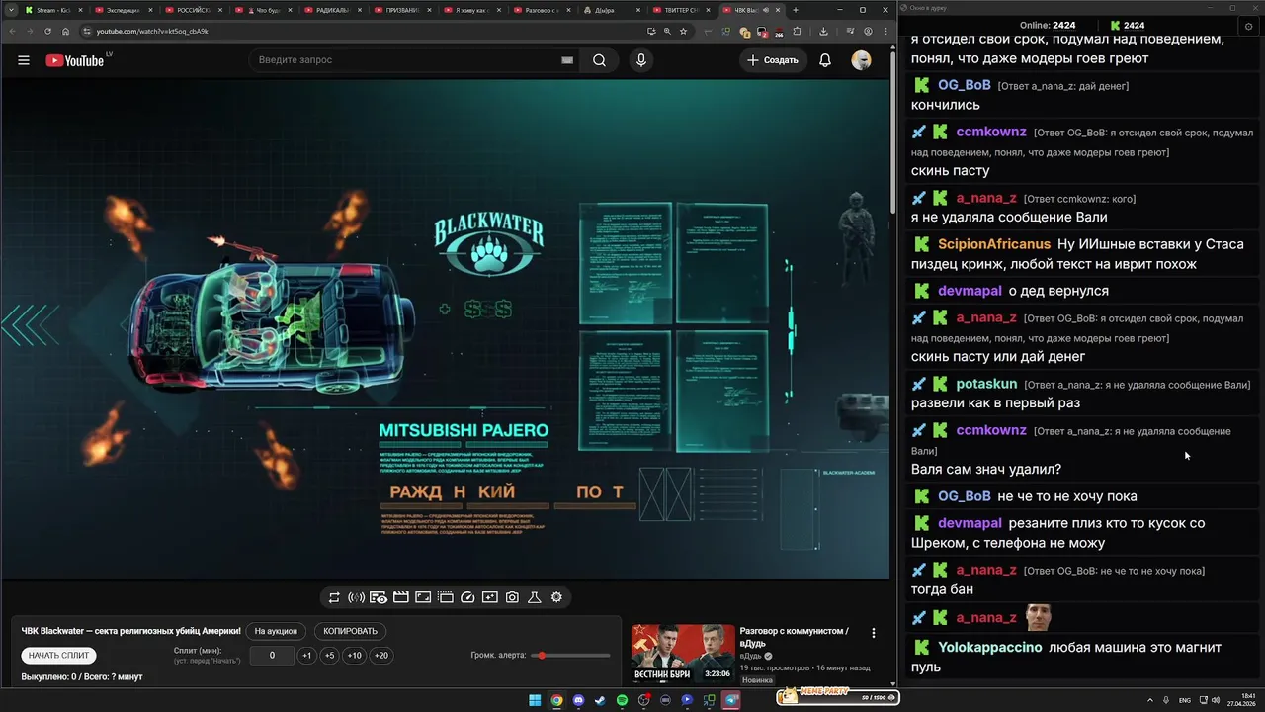
Task: Open the Разговор с коммунистом video thumbnail
Action: (x=683, y=654)
